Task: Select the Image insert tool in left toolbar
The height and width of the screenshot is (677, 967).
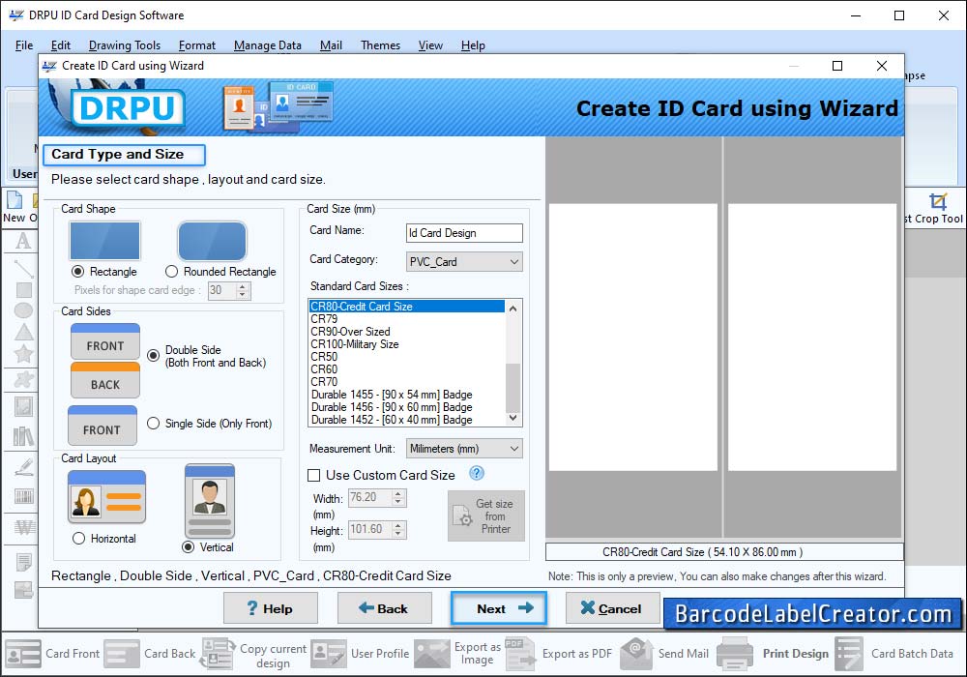Action: [x=23, y=406]
